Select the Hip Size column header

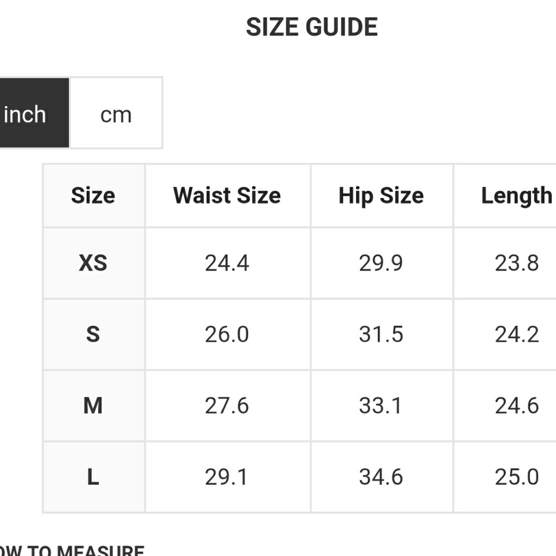click(x=381, y=196)
